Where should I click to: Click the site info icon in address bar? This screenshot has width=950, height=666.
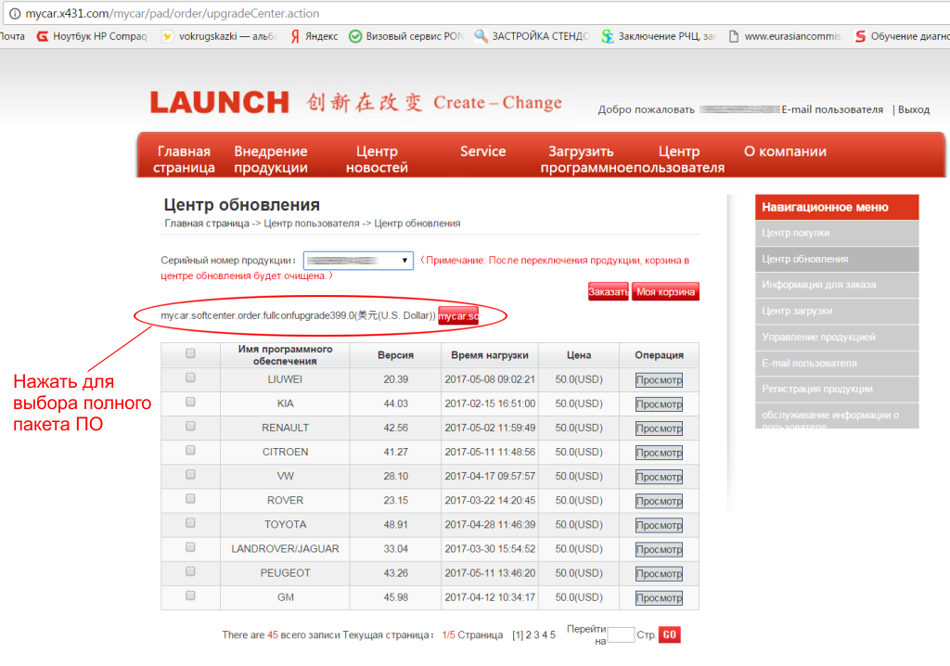coord(11,13)
